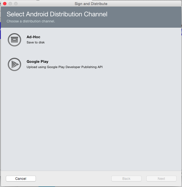Click 'Upload using Google Play Developer Publishing API'
Image resolution: width=182 pixels, height=187 pixels.
(x=64, y=67)
